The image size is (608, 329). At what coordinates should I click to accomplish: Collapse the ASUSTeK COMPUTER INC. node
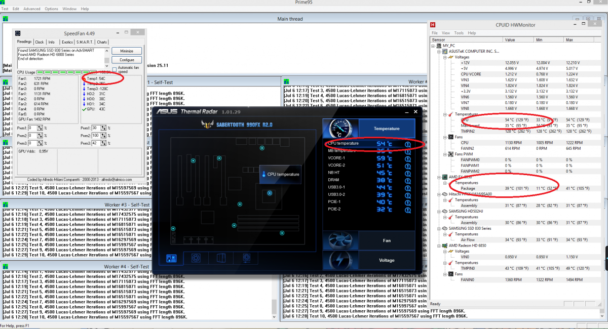[x=438, y=51]
